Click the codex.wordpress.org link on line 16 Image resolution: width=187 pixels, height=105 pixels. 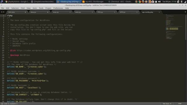coord(44,50)
